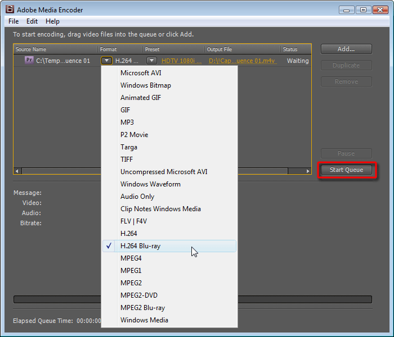Choose MPEG4 format

(169, 258)
